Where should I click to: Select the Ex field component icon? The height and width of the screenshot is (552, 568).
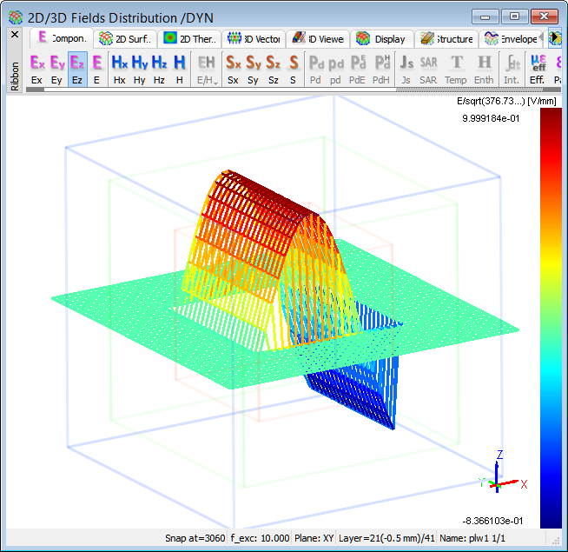click(36, 69)
